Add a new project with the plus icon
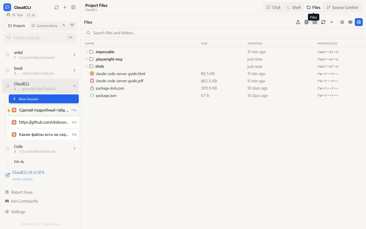 coord(65,7)
